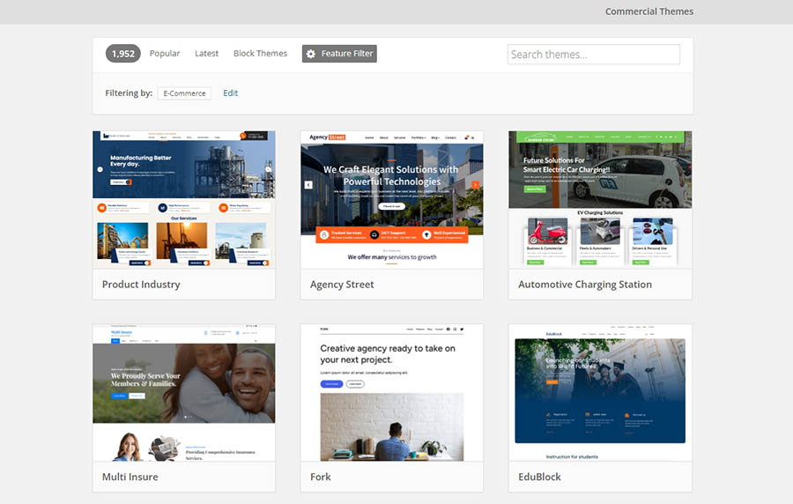The width and height of the screenshot is (793, 504).
Task: Click left slider arrow in Product Industry preview
Action: (x=100, y=169)
